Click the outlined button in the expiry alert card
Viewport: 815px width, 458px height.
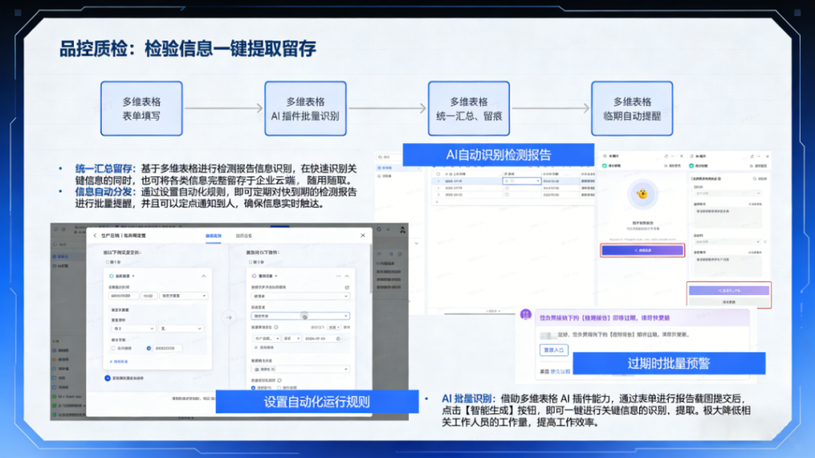point(552,349)
